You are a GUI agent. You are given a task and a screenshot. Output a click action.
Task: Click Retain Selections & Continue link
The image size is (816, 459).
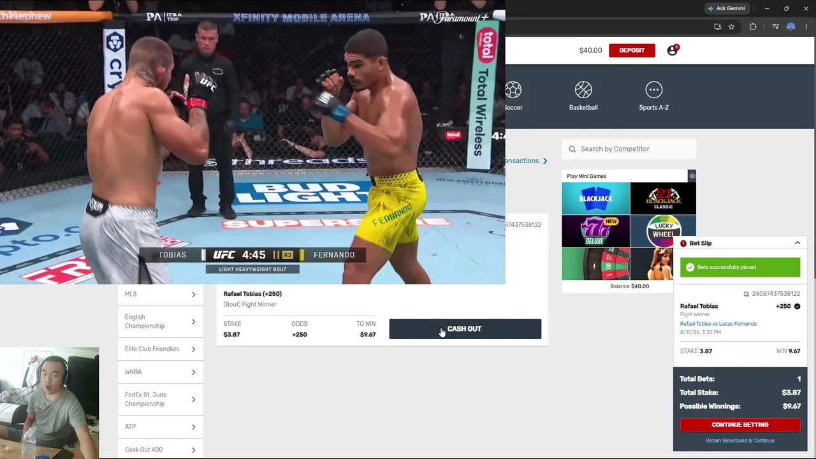click(739, 441)
